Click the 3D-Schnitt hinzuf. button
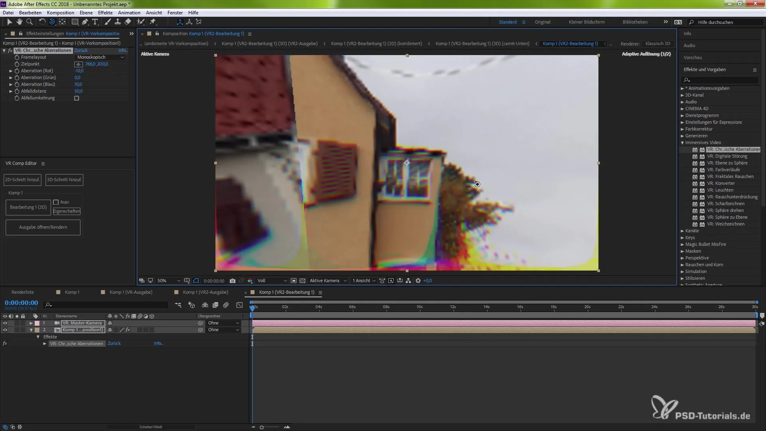Screen dimensions: 766x431 coord(64,180)
